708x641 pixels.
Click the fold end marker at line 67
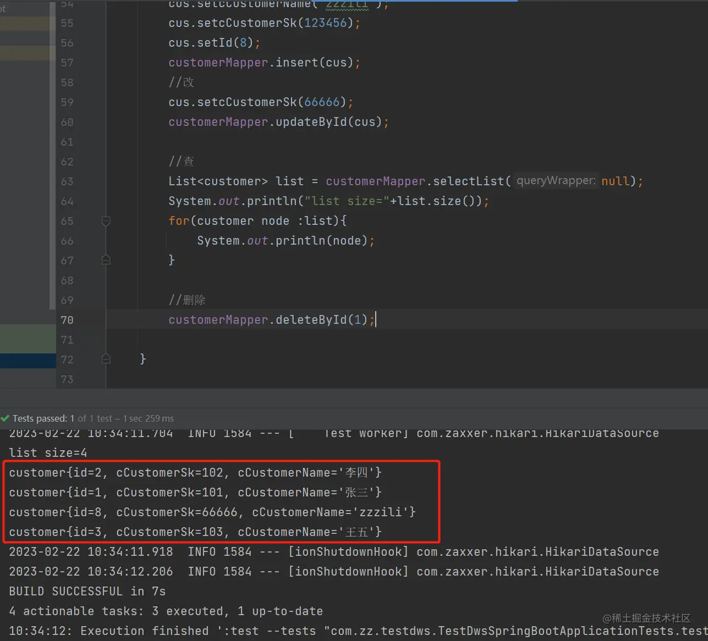pos(106,260)
